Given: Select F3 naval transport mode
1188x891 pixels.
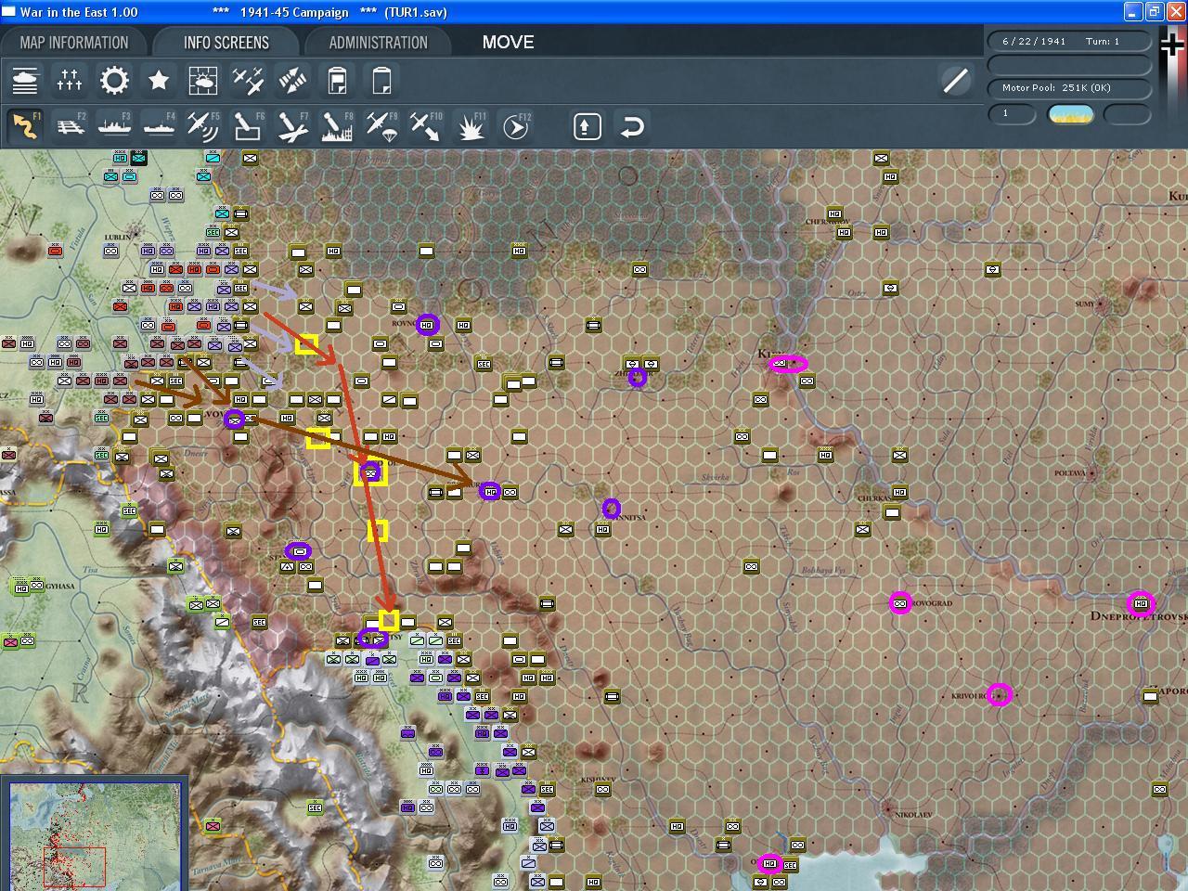Looking at the screenshot, I should click(x=114, y=126).
